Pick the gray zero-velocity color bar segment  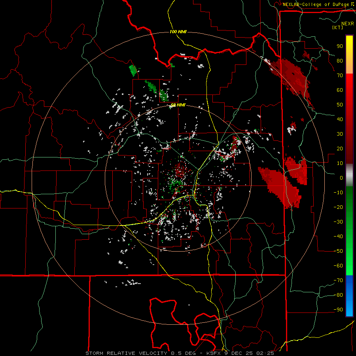click(x=349, y=175)
